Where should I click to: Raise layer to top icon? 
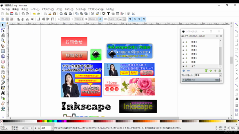(206, 71)
